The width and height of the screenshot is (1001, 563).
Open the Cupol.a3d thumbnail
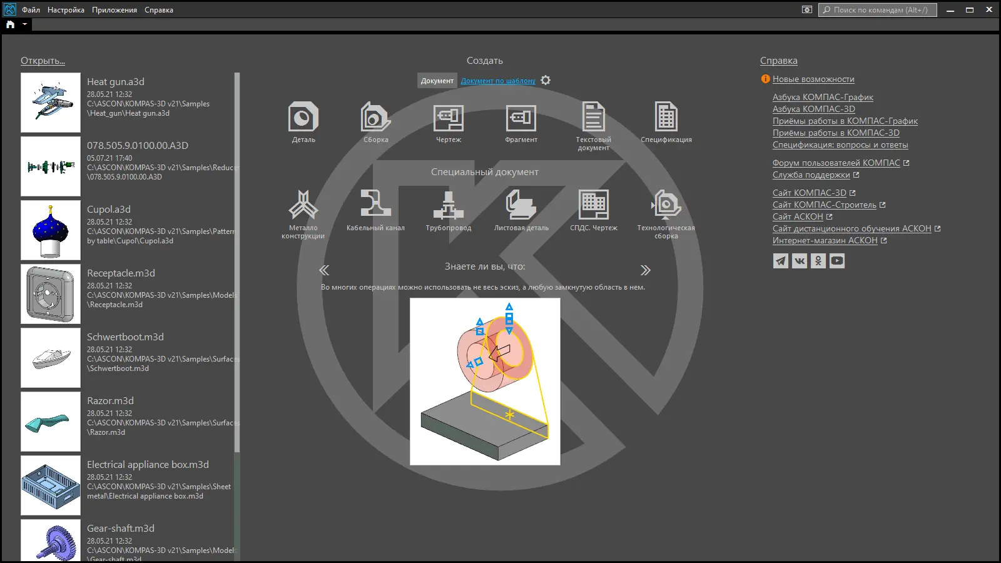(x=51, y=230)
